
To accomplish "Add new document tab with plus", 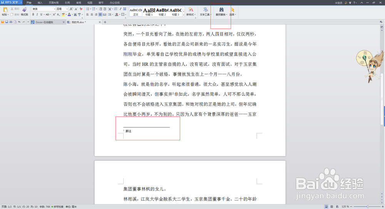I will 105,22.
